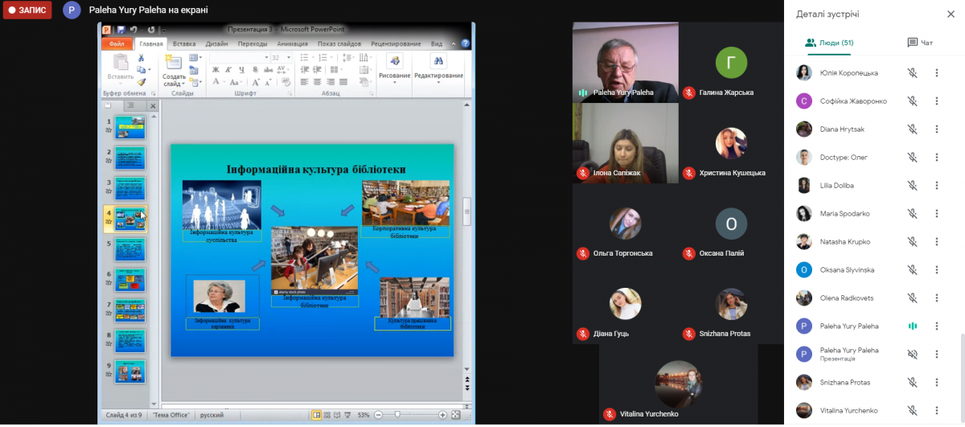Click the Format Painter brush icon
965x427 pixels.
tap(142, 81)
